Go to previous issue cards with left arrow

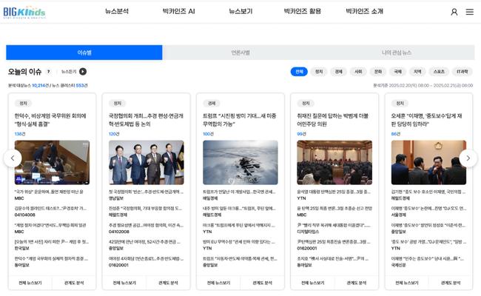pos(11,158)
